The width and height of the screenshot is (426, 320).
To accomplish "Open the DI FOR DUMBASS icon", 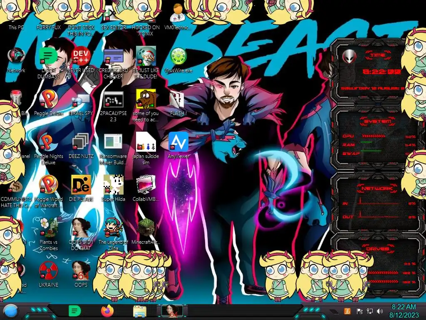I will click(48, 62).
